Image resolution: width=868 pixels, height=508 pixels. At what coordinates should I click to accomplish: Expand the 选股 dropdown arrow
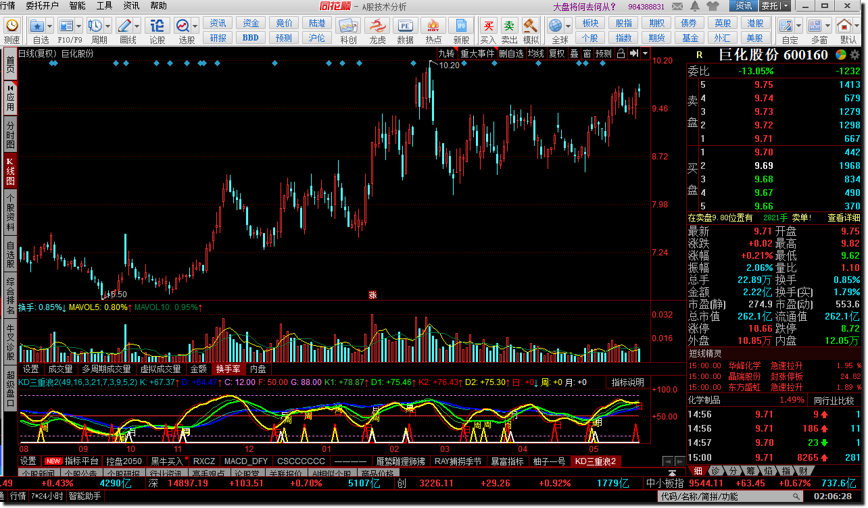(x=195, y=26)
